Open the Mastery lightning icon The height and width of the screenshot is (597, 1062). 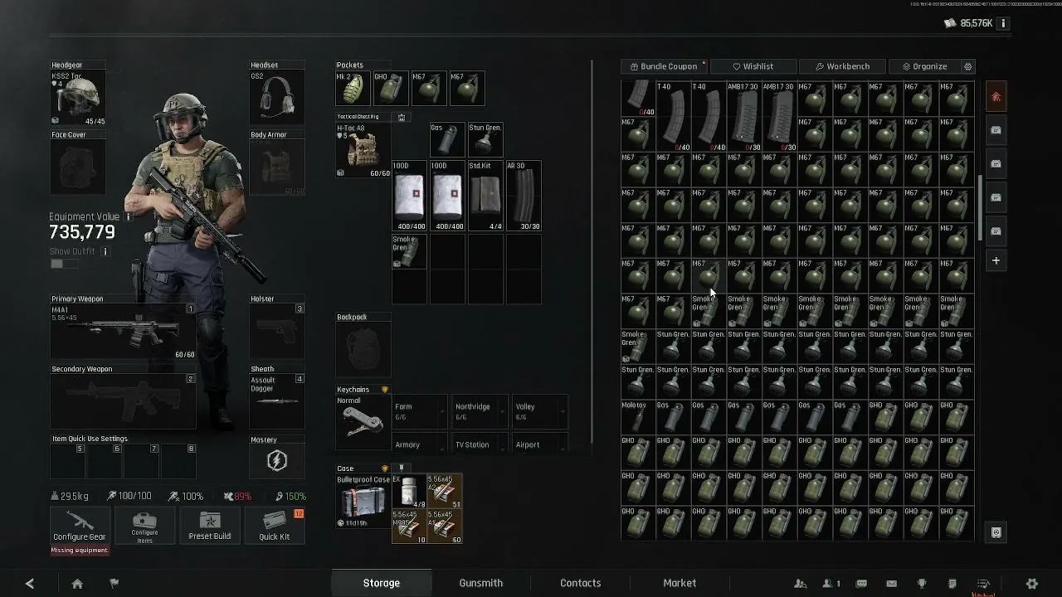coord(276,461)
